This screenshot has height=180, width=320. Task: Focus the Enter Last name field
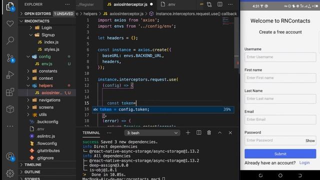280,98
